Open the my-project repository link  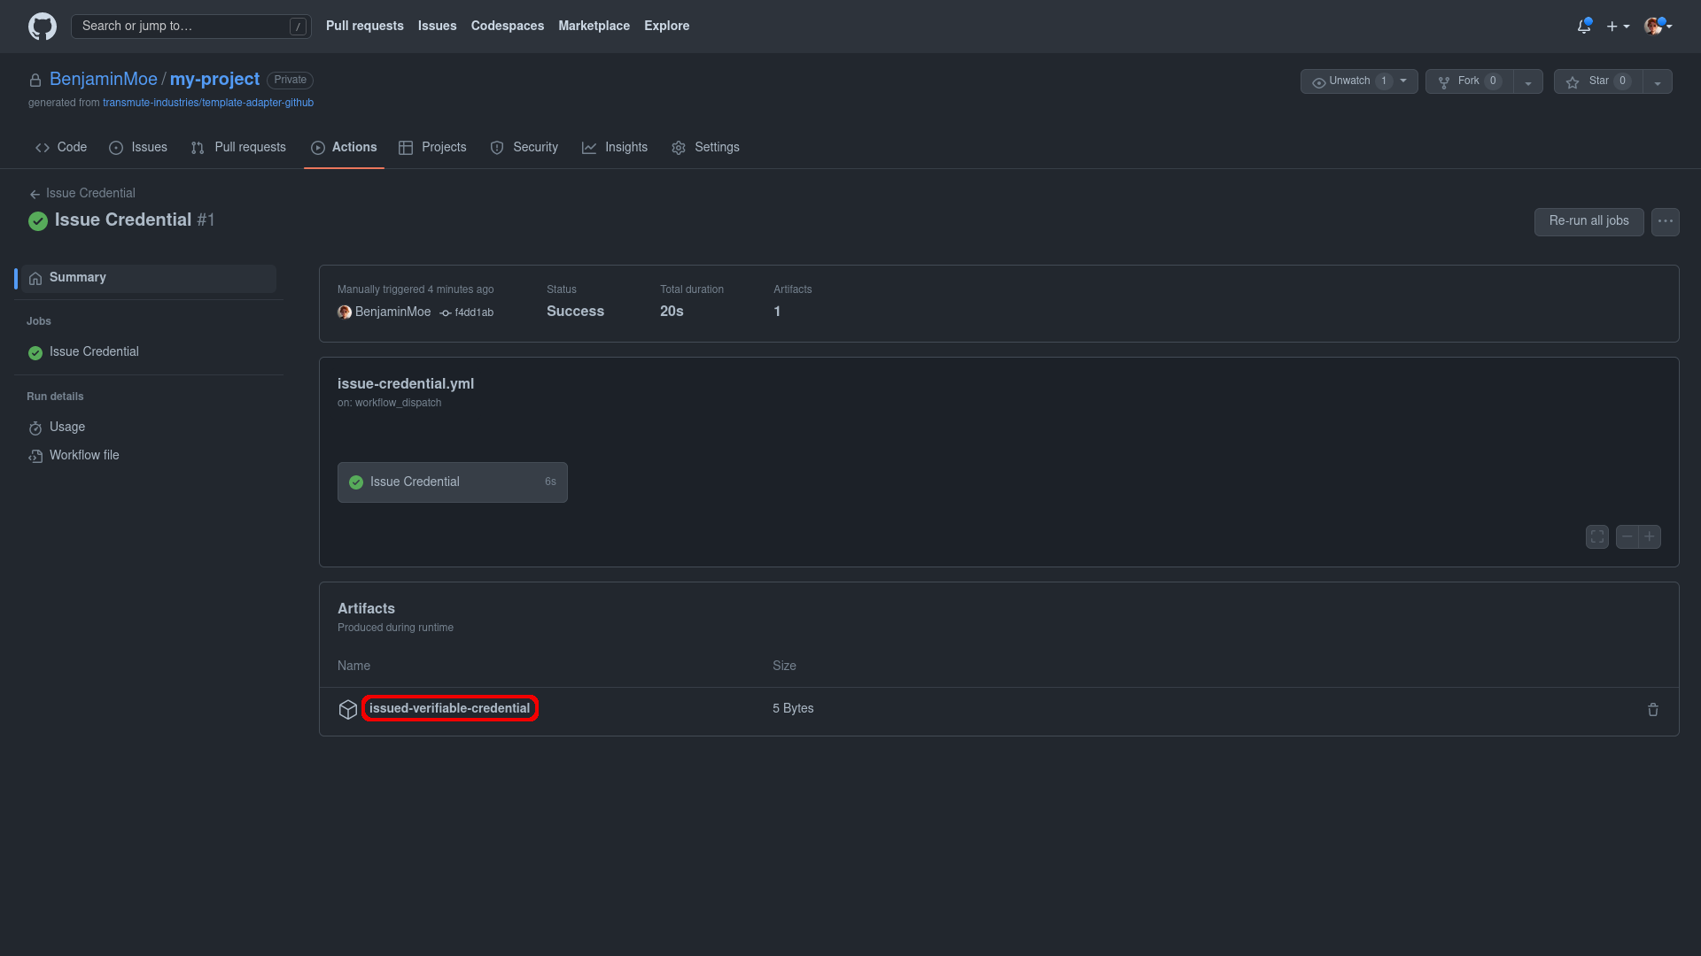214,79
